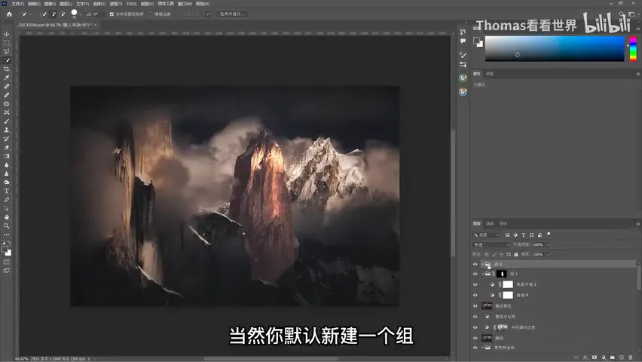Click the Create New Group folder icon
The height and width of the screenshot is (362, 642).
point(613,357)
